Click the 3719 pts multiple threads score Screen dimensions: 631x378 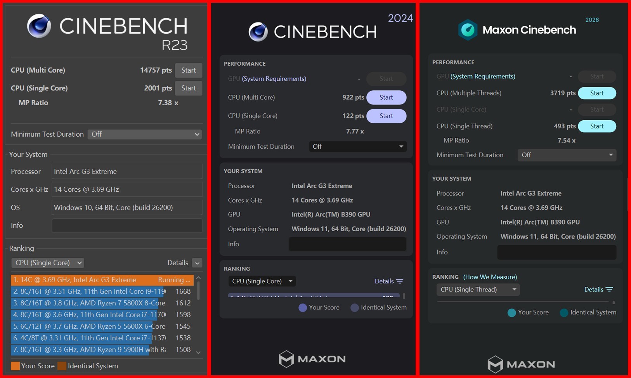[x=563, y=93]
